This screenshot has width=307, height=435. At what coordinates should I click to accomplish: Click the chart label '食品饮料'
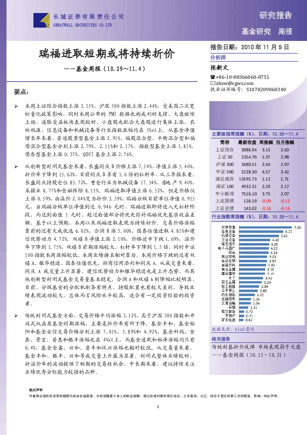tap(228, 265)
